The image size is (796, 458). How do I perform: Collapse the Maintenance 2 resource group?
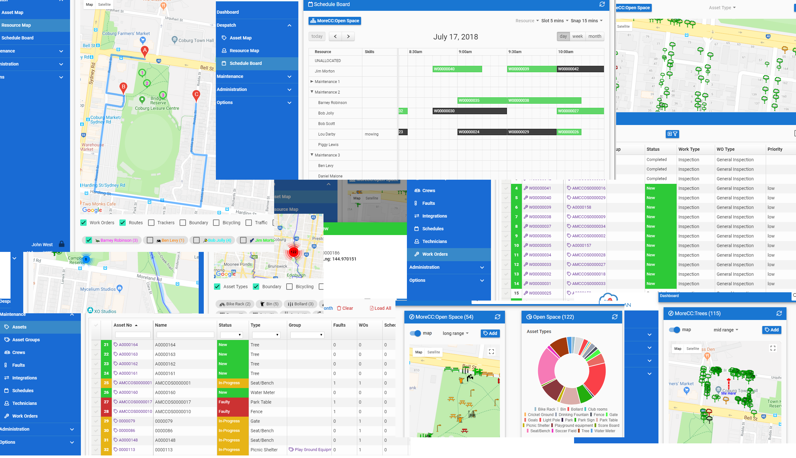[x=312, y=92]
